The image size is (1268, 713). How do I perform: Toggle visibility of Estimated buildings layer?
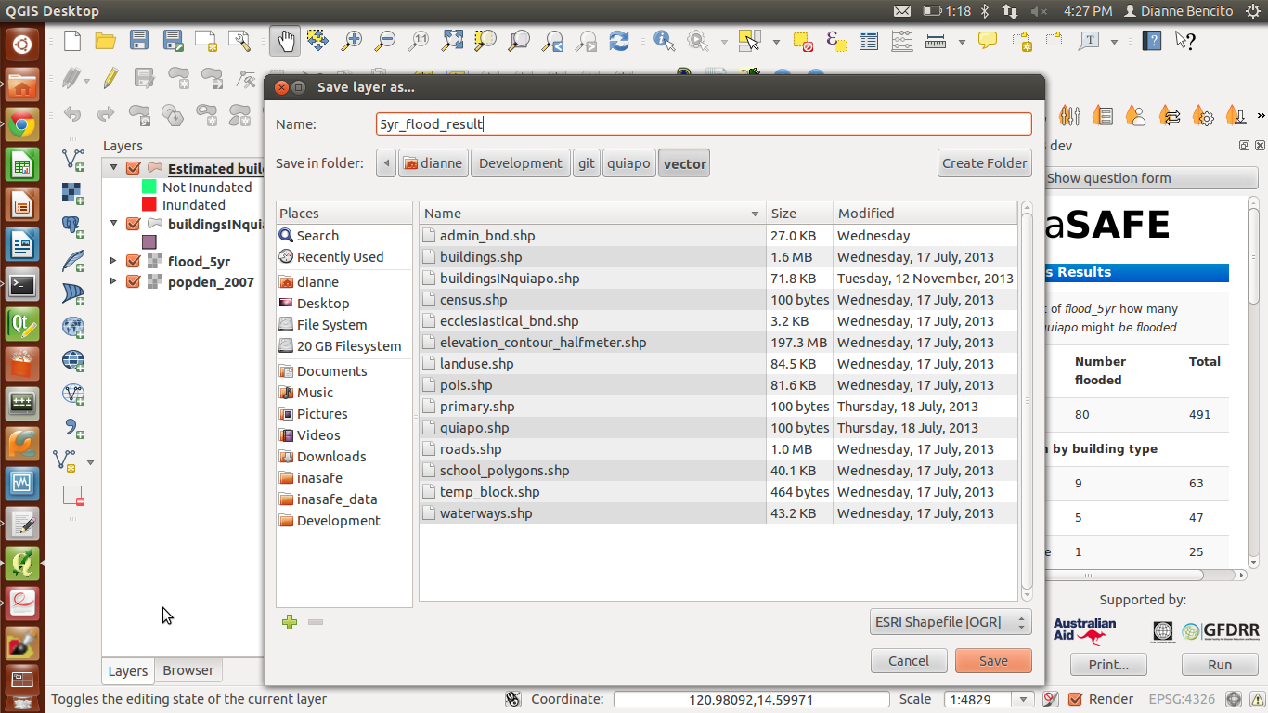(133, 168)
